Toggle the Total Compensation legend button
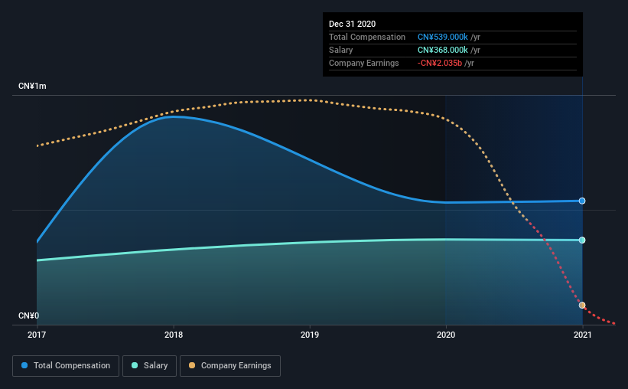The image size is (628, 389). tap(66, 366)
